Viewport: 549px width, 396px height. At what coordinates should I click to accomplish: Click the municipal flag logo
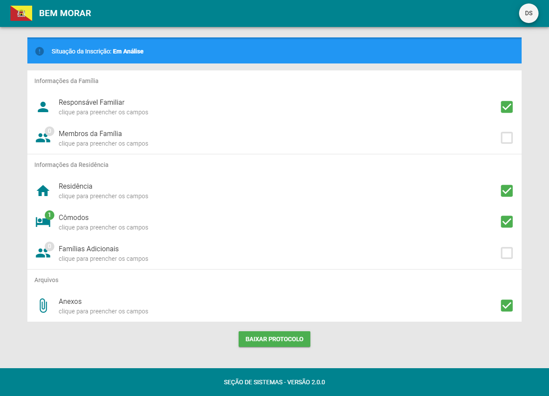21,13
